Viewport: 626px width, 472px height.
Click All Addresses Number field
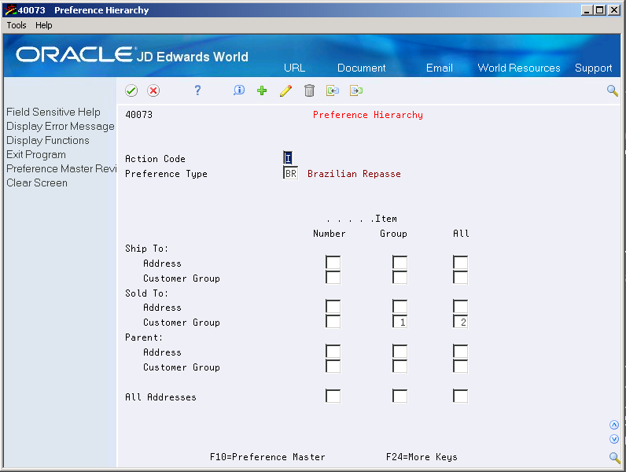333,396
